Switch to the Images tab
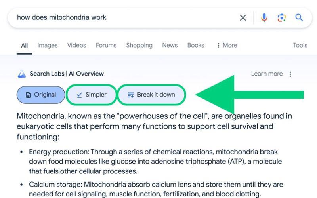Screen dimensions: 317x198 [48, 45]
